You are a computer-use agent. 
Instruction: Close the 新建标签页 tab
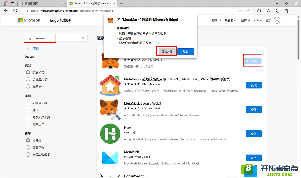[64, 4]
